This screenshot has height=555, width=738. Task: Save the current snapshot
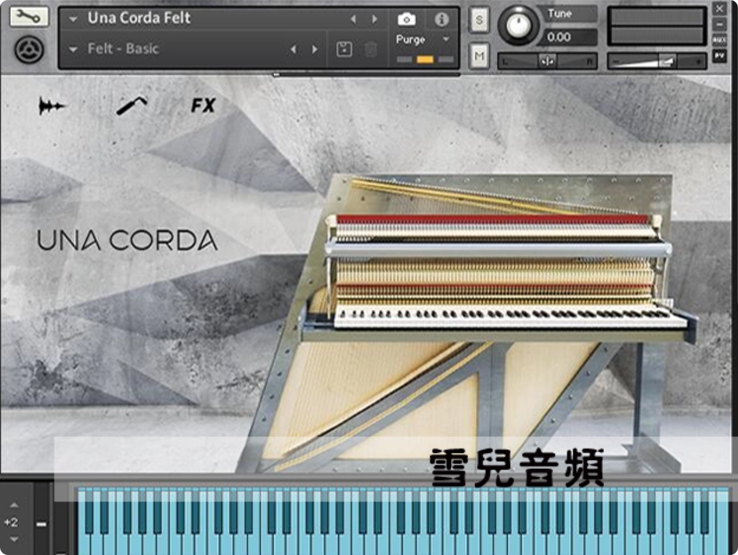click(x=344, y=49)
